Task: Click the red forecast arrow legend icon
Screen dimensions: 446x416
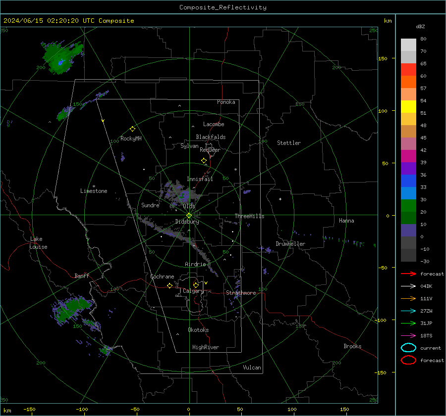Action: pyautogui.click(x=408, y=274)
